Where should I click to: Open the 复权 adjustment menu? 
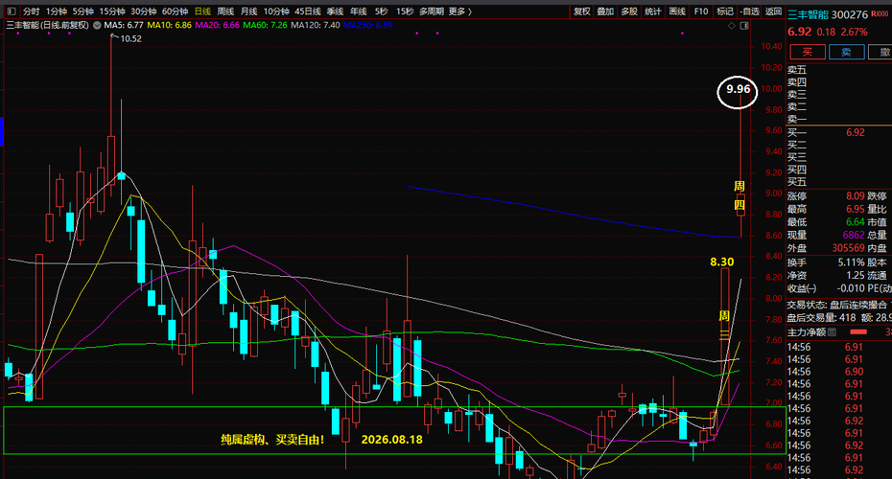click(581, 11)
